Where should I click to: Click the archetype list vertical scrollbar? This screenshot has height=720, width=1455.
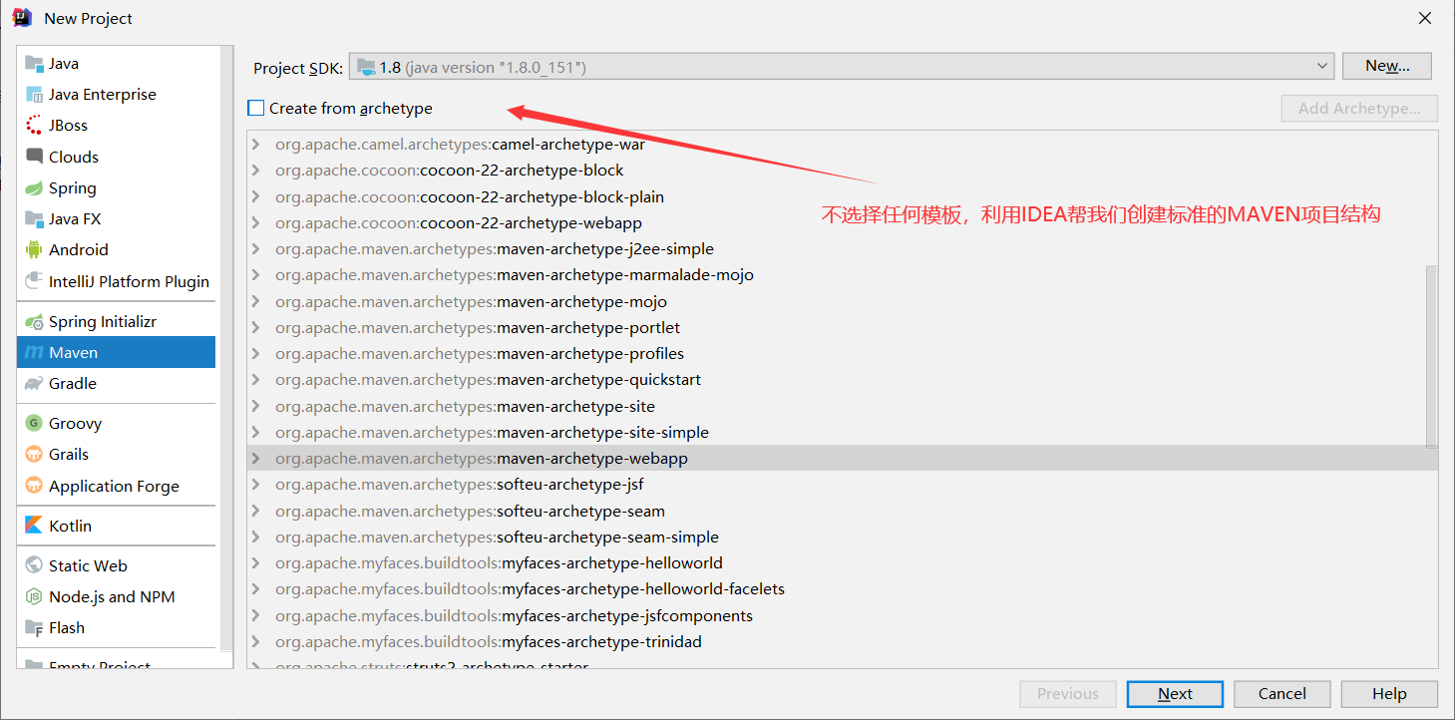point(1432,355)
